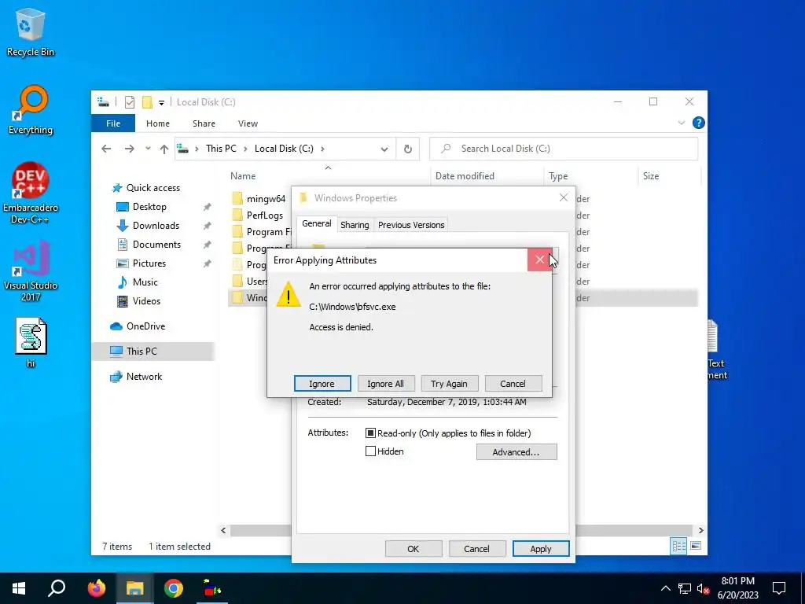805x604 pixels.
Task: Expand the ribbon with the chevron
Action: [x=682, y=123]
